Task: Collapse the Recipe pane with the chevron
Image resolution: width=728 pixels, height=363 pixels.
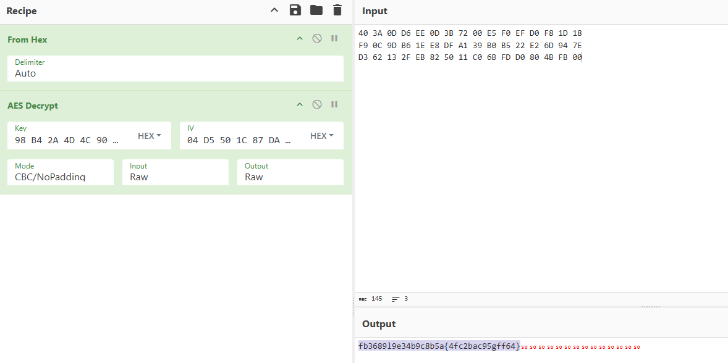Action: click(274, 10)
